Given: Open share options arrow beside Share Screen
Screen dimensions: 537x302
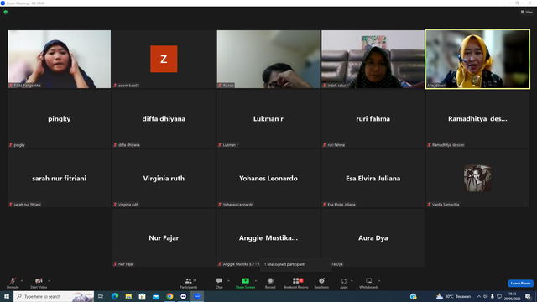Looking at the screenshot, I should 256,281.
